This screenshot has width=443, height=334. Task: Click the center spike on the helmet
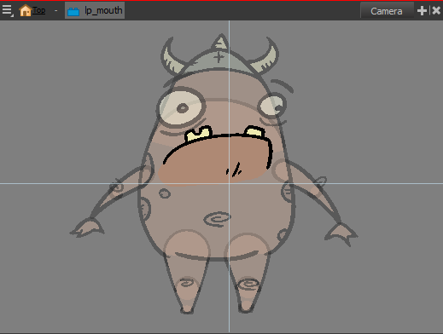point(219,42)
